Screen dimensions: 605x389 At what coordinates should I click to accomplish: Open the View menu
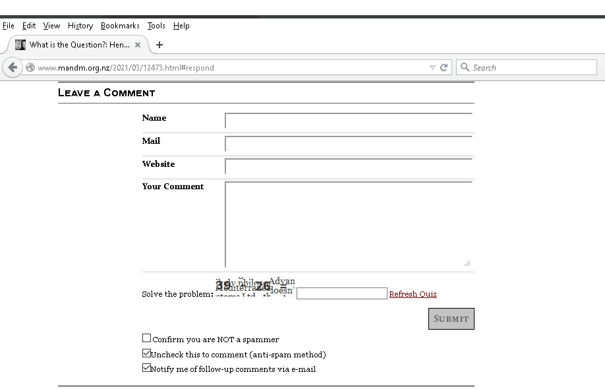[51, 26]
